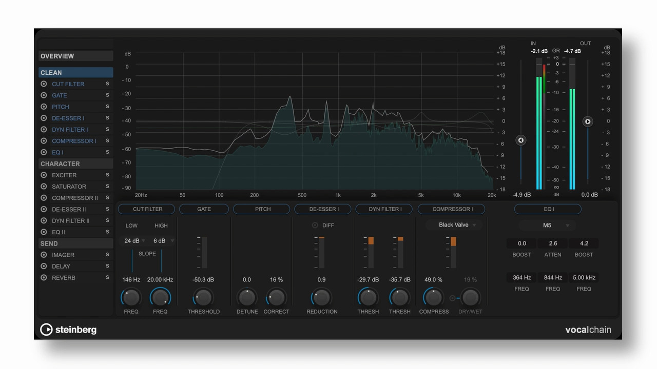Solo the COMPRESSOR I module
The height and width of the screenshot is (369, 657).
107,140
